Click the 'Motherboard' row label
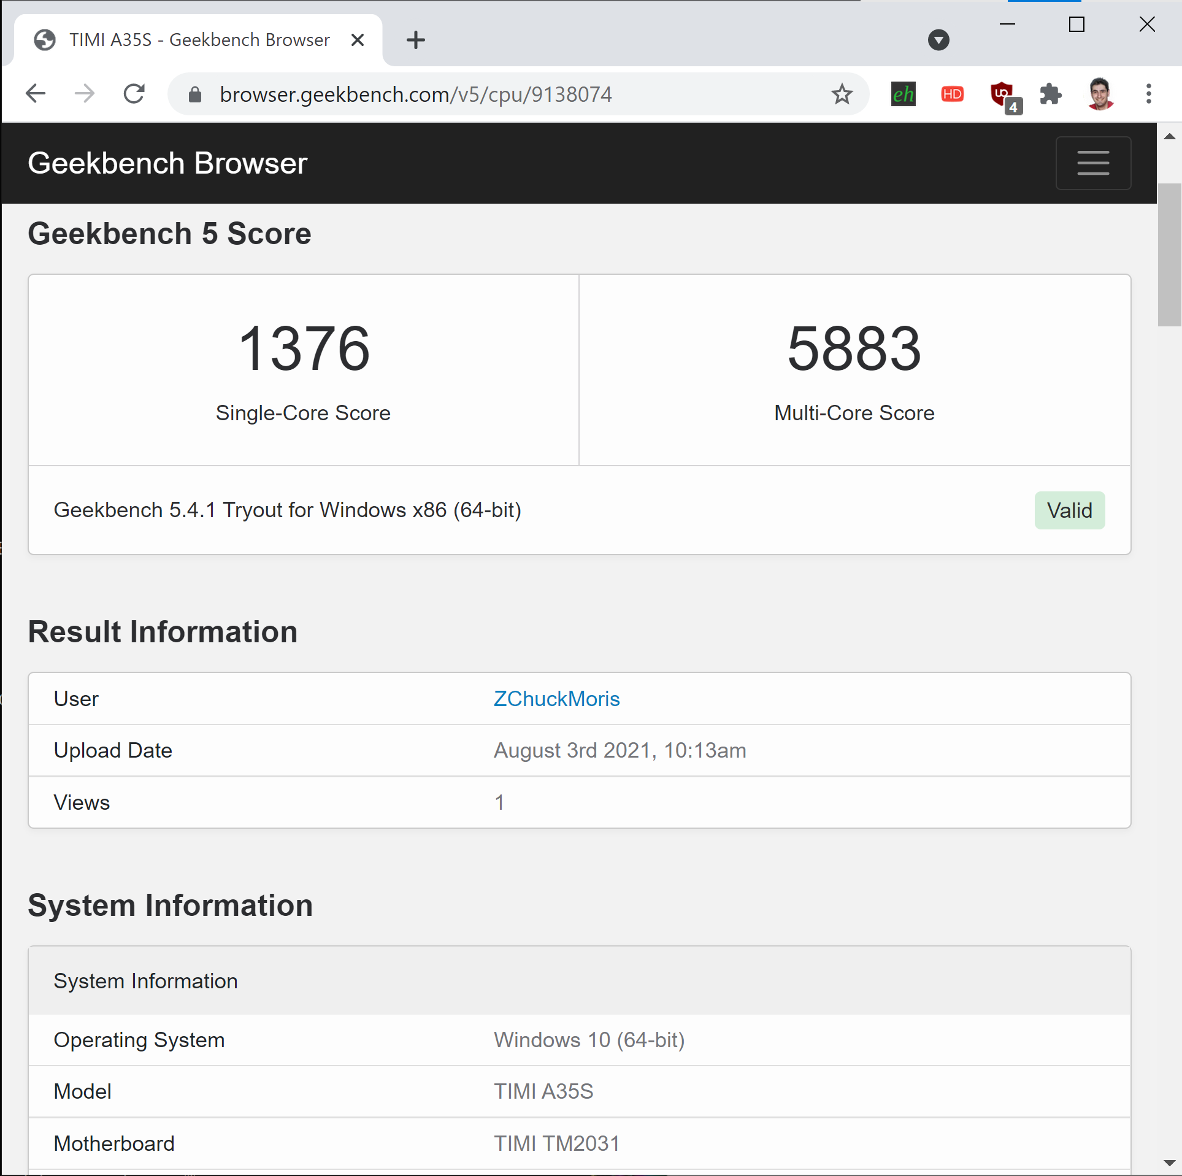 click(114, 1143)
